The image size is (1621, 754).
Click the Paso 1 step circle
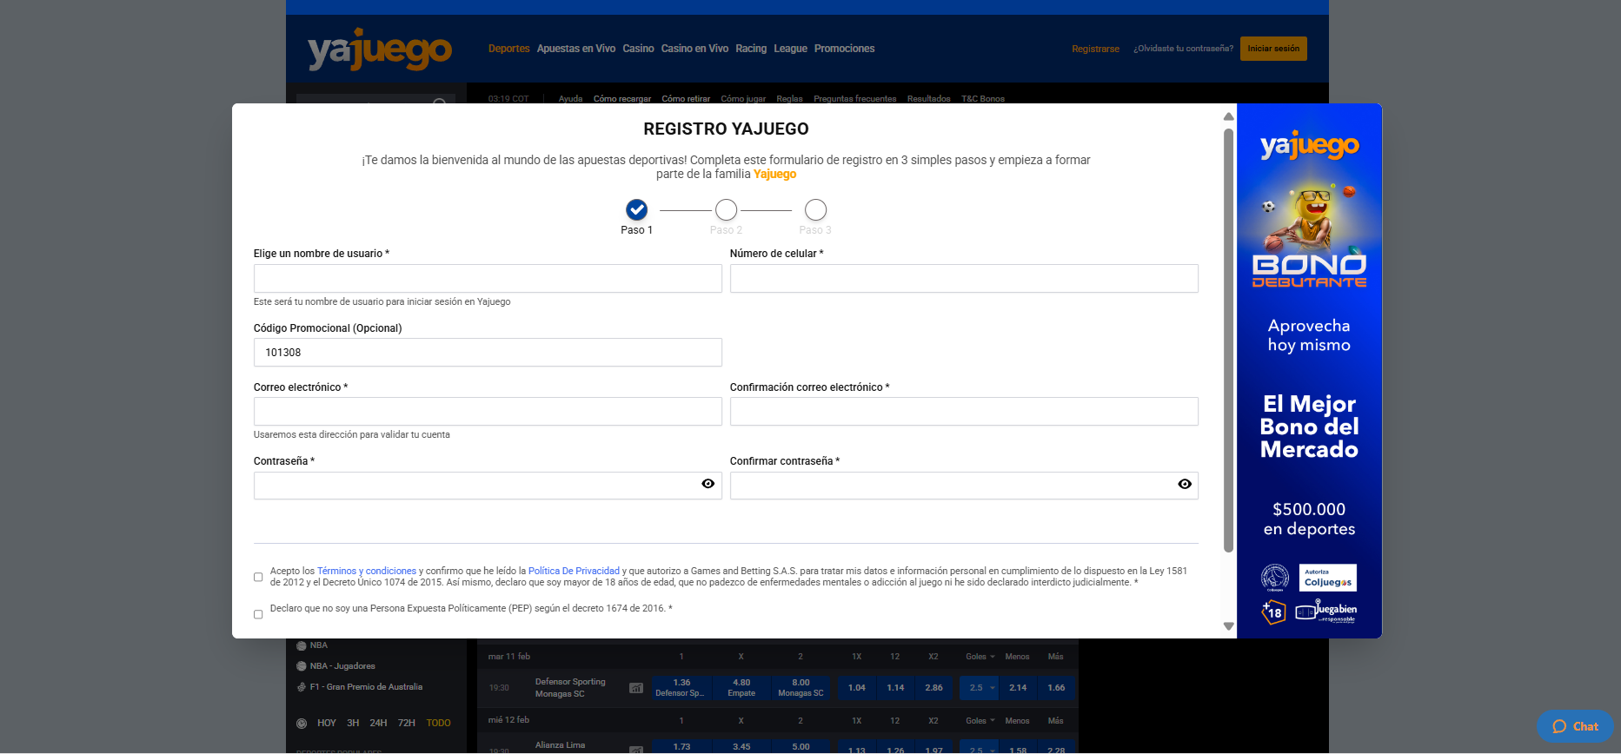(x=636, y=209)
